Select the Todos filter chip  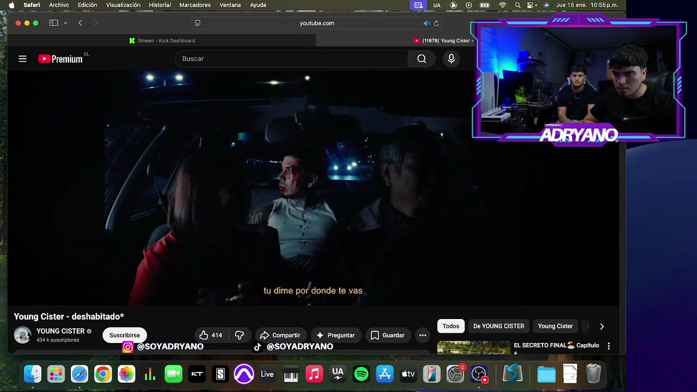451,326
